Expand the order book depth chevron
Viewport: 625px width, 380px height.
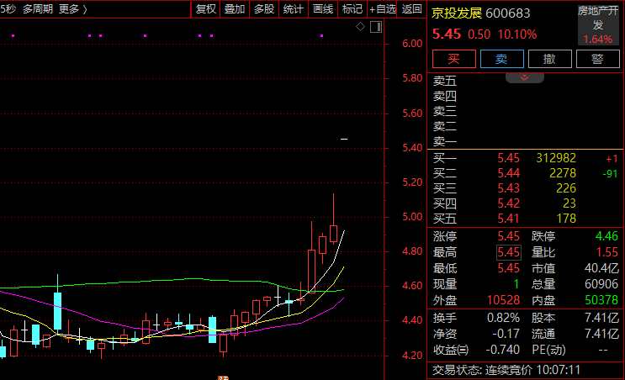(x=525, y=77)
